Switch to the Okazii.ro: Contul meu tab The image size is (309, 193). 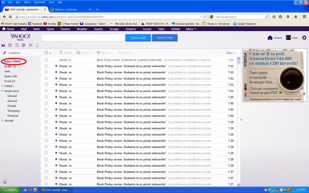pos(71,10)
